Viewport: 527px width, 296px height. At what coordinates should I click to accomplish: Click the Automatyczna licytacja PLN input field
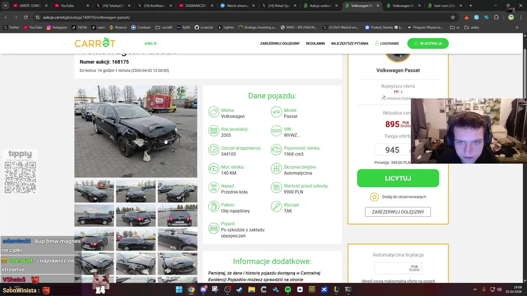coord(398,268)
